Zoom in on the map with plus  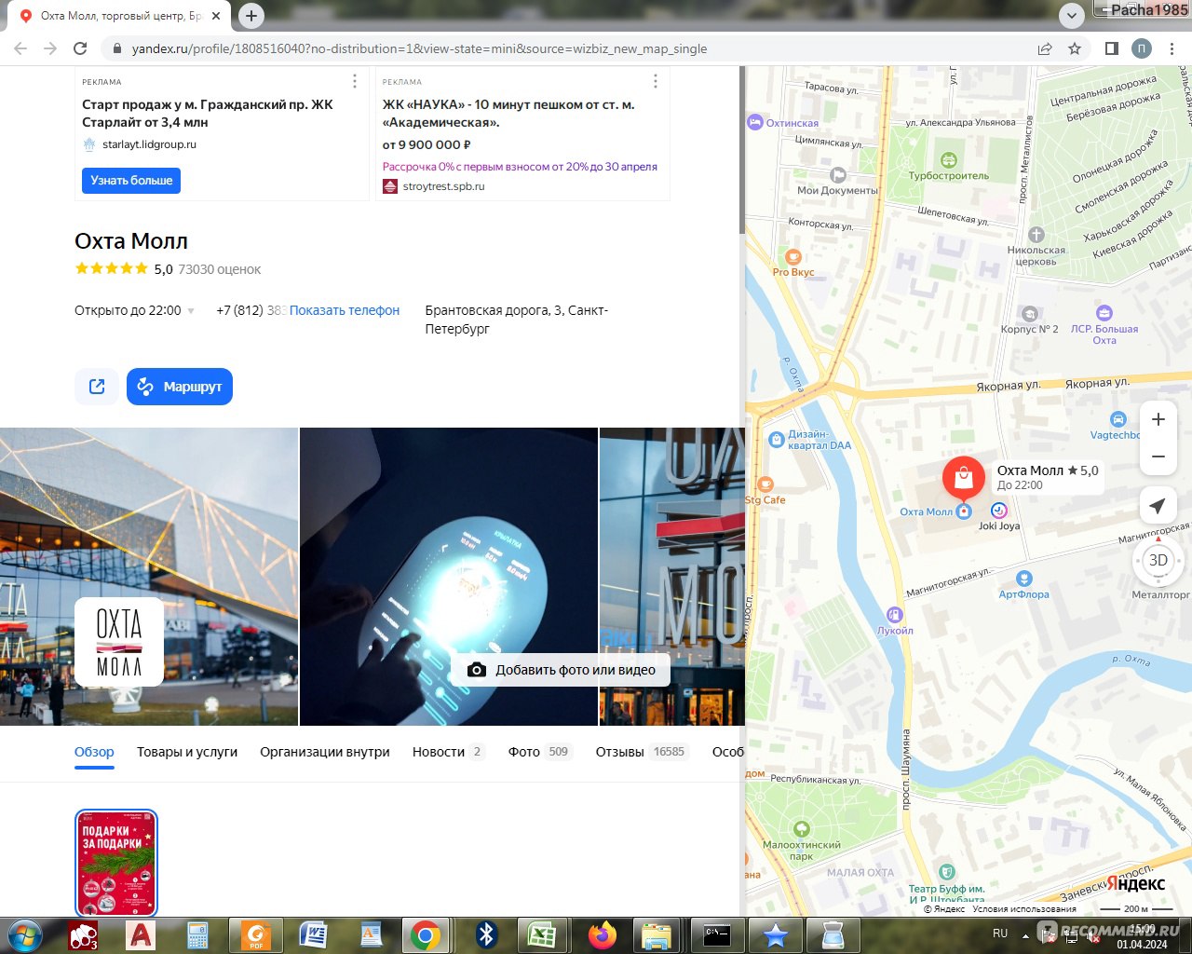pos(1158,419)
